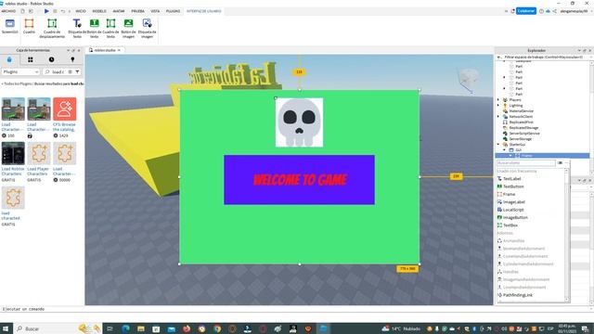Collapse the StarterGui node in Explorer

point(498,145)
